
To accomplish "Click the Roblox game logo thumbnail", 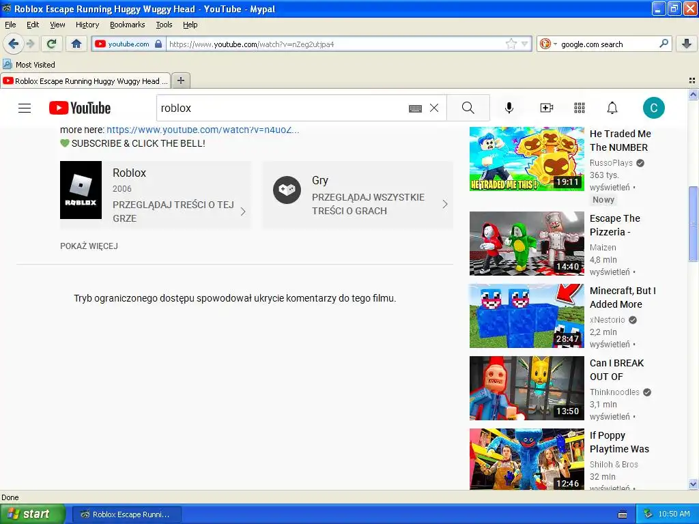I will pyautogui.click(x=81, y=190).
